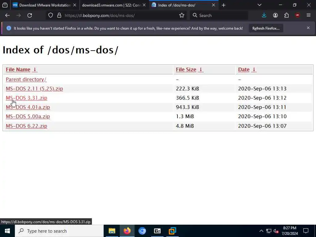Select the 4.8 MiB file size text

pyautogui.click(x=185, y=126)
